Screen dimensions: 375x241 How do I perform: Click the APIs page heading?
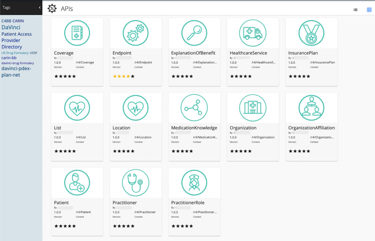pyautogui.click(x=67, y=9)
